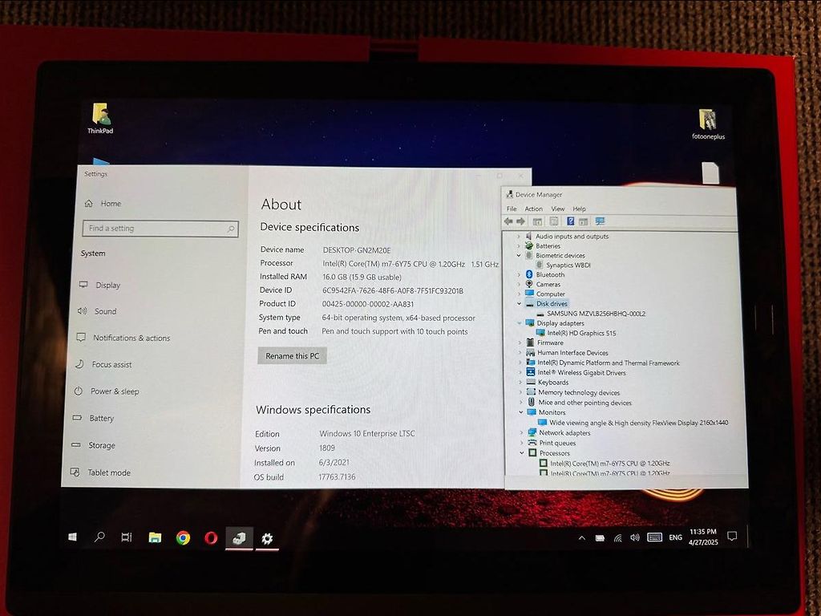Expand the Bluetooth node

pyautogui.click(x=519, y=274)
